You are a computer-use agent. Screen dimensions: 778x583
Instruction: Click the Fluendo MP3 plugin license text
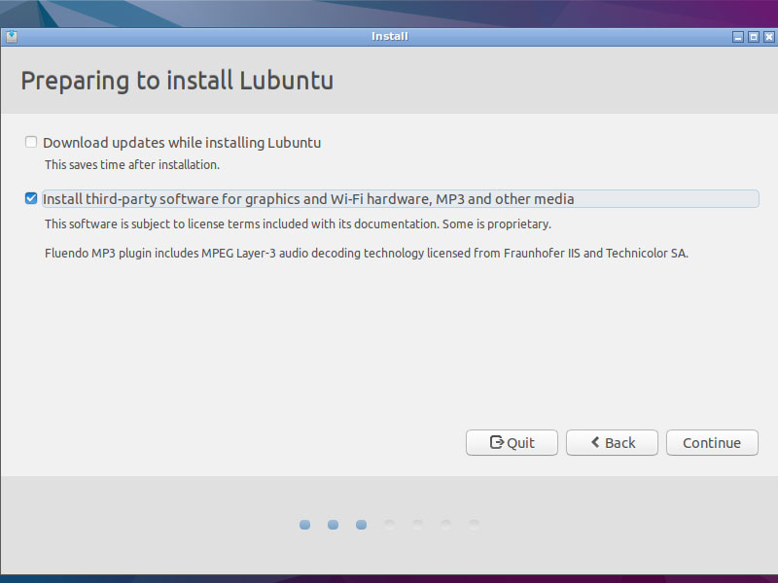click(367, 254)
